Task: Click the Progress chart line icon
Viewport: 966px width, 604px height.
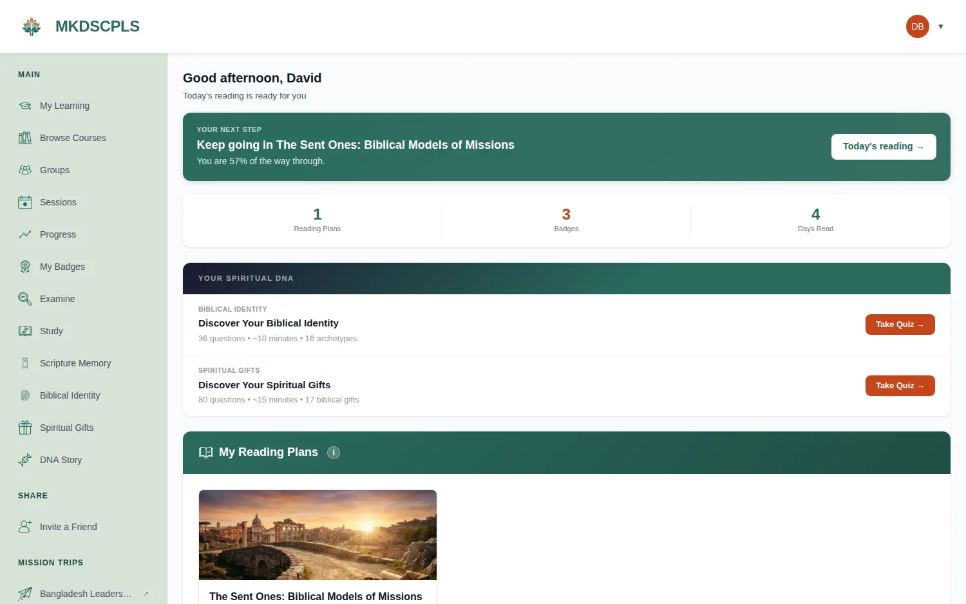Action: point(25,234)
